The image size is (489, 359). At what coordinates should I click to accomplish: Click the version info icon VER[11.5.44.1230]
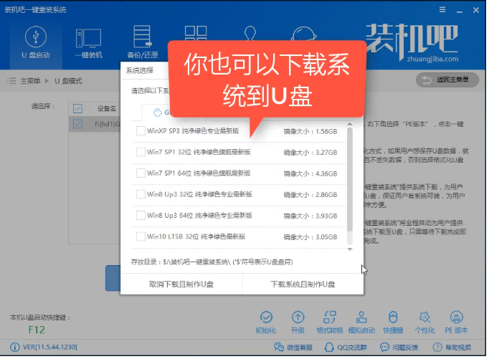point(14,347)
